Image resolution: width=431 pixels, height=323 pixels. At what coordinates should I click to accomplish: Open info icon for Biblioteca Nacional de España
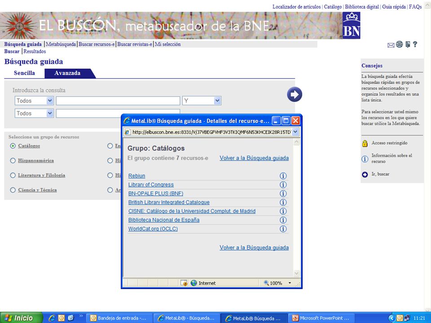click(283, 220)
